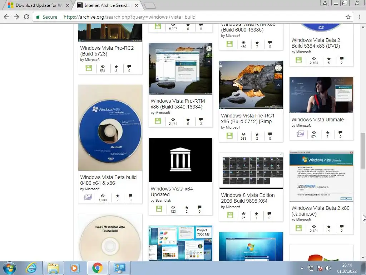The height and width of the screenshot is (275, 366).
Task: Open Windows Vista x64 Updated title
Action: click(172, 192)
